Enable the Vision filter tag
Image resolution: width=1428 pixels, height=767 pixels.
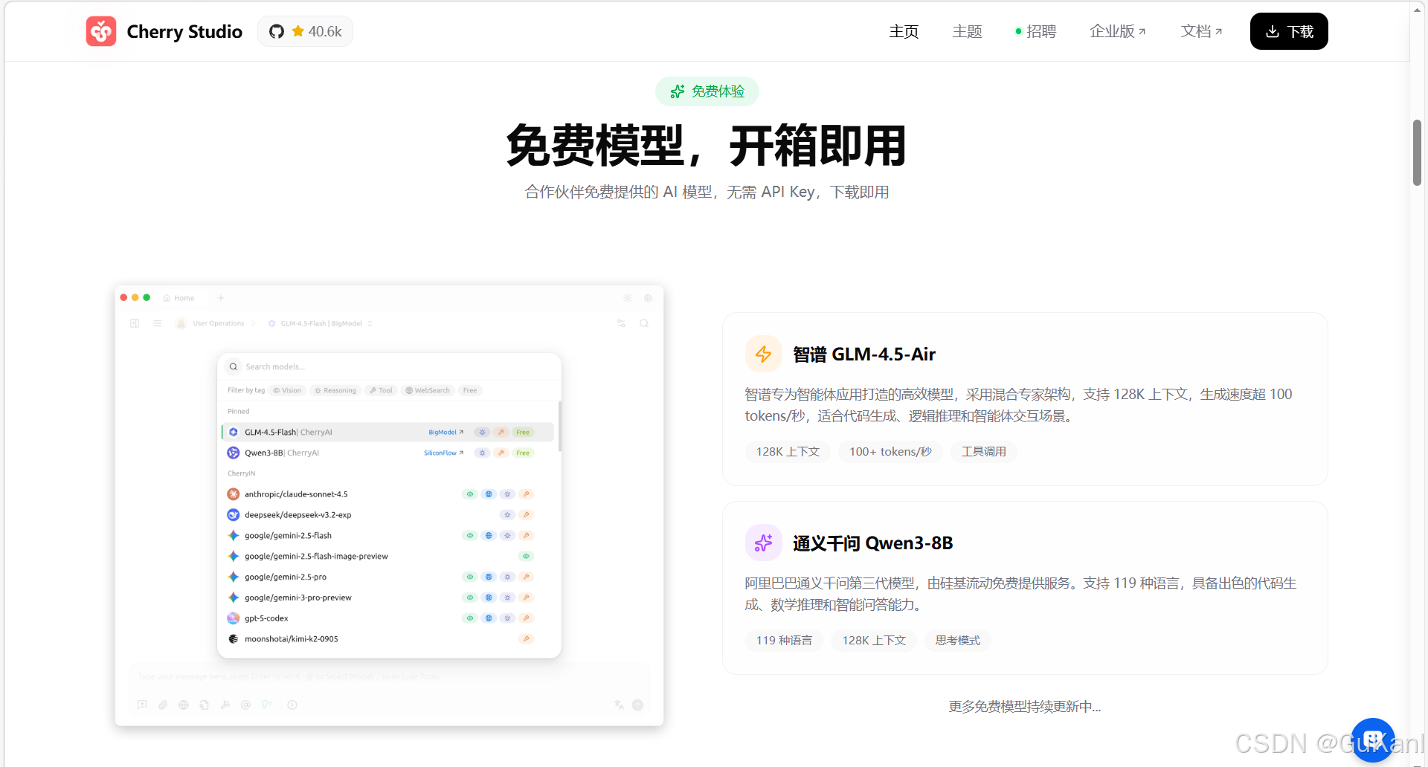287,390
